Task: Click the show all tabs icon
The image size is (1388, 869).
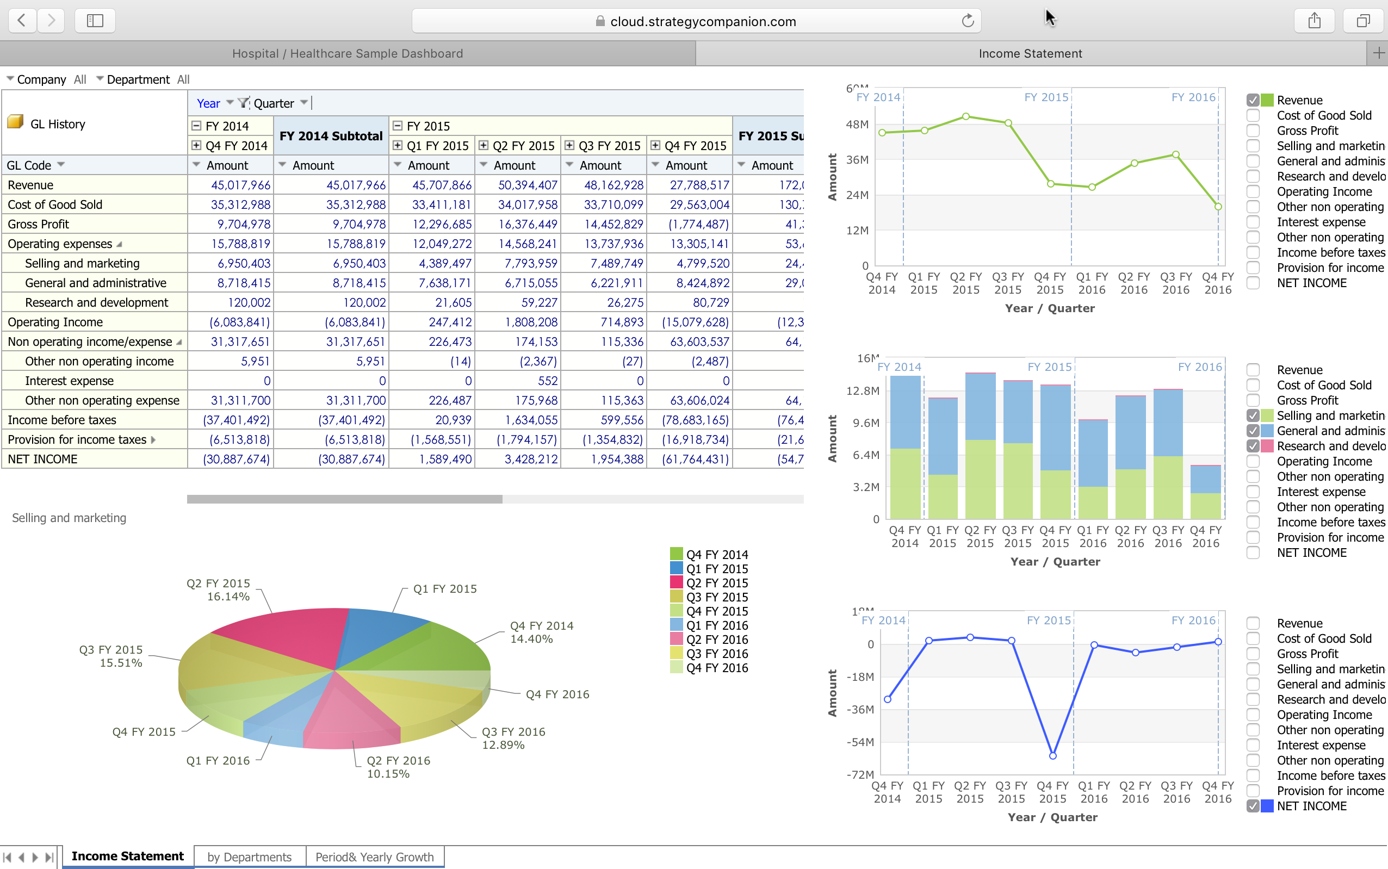Action: tap(1363, 21)
